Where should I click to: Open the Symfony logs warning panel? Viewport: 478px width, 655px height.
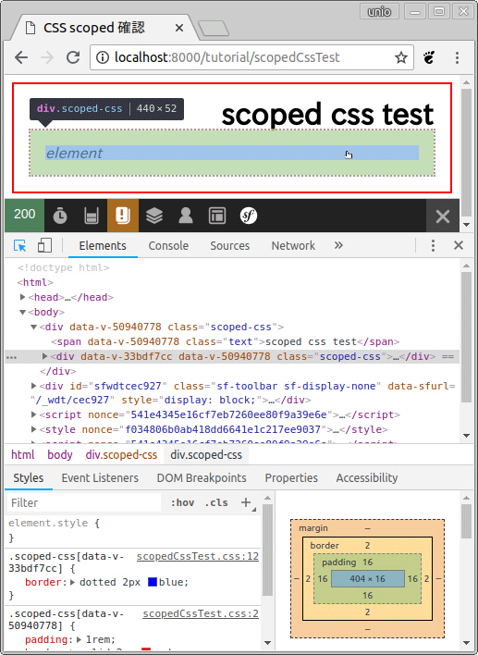[x=123, y=216]
